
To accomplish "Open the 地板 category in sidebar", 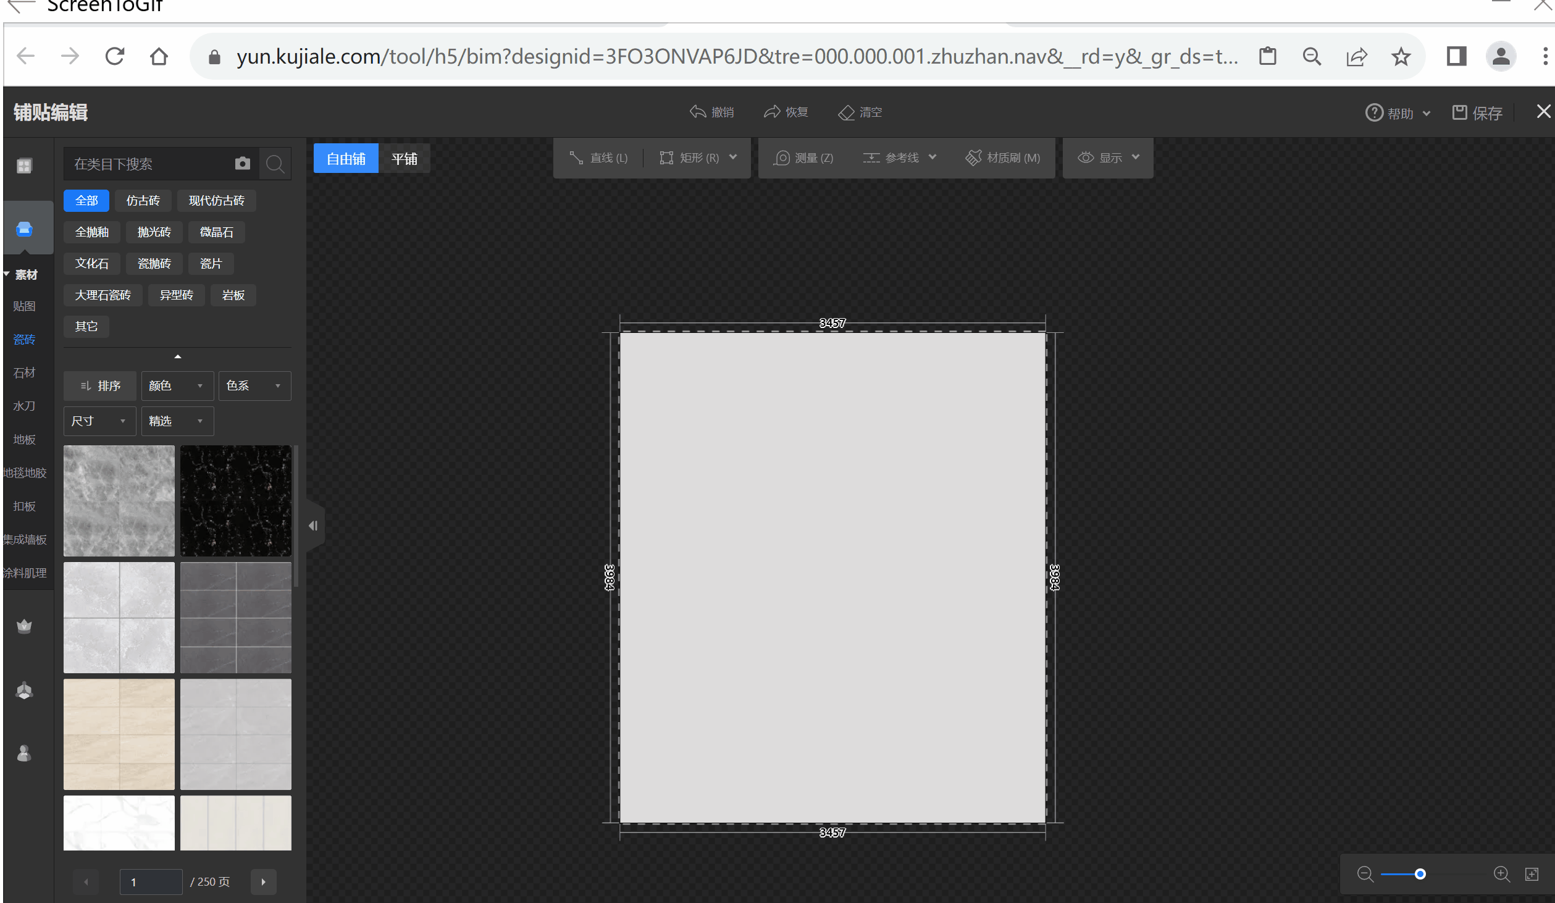I will pos(24,439).
